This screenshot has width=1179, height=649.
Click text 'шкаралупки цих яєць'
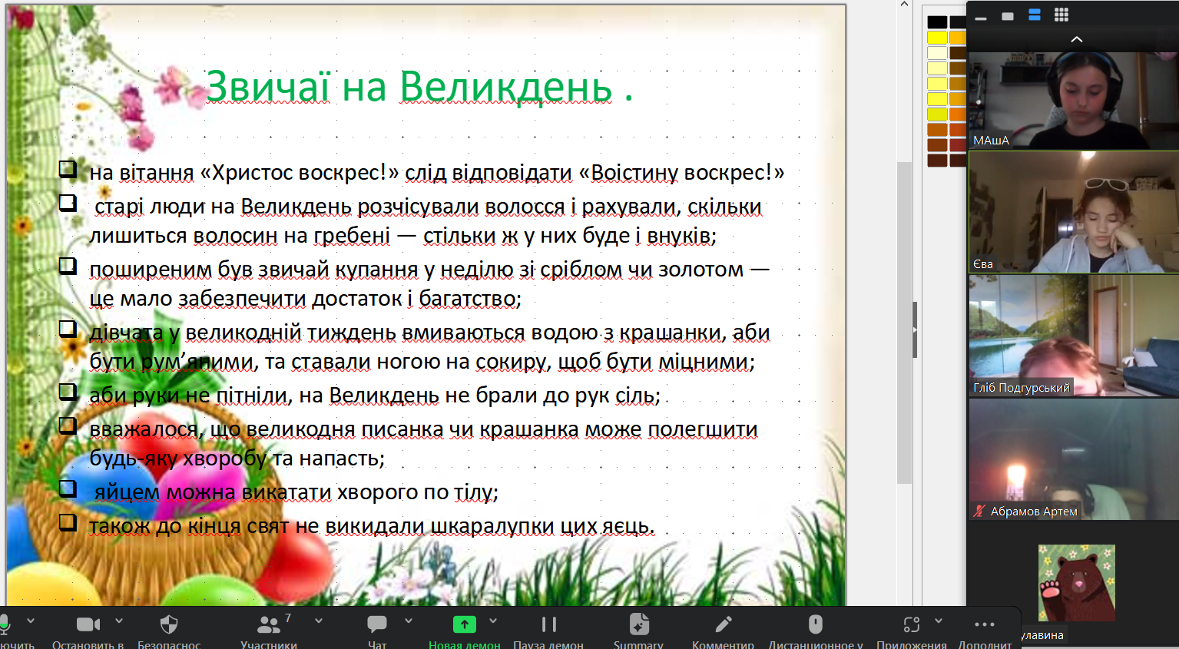click(541, 525)
